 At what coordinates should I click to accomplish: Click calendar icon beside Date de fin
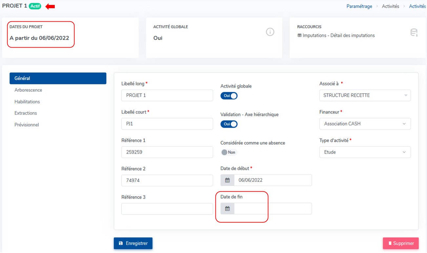pos(228,209)
